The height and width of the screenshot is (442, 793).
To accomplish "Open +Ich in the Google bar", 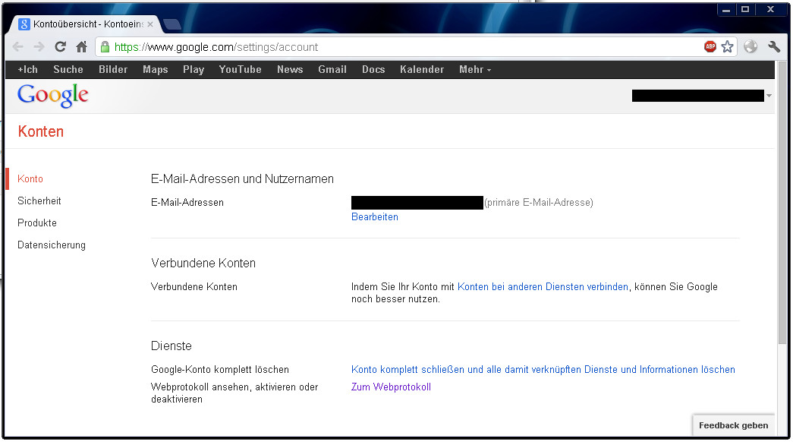I will [x=28, y=69].
